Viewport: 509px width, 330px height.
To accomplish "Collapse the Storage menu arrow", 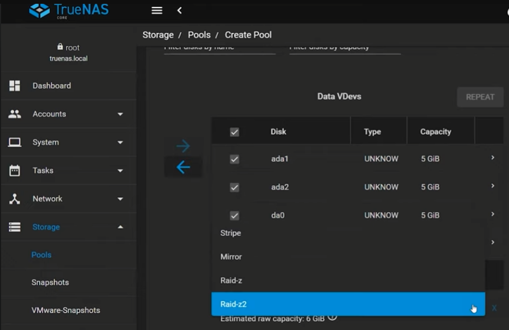I will click(x=120, y=227).
